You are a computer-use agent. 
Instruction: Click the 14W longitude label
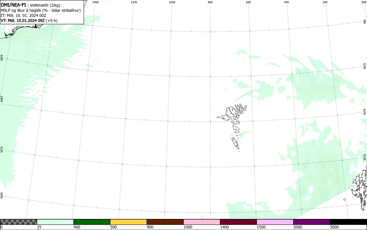(95, 2)
